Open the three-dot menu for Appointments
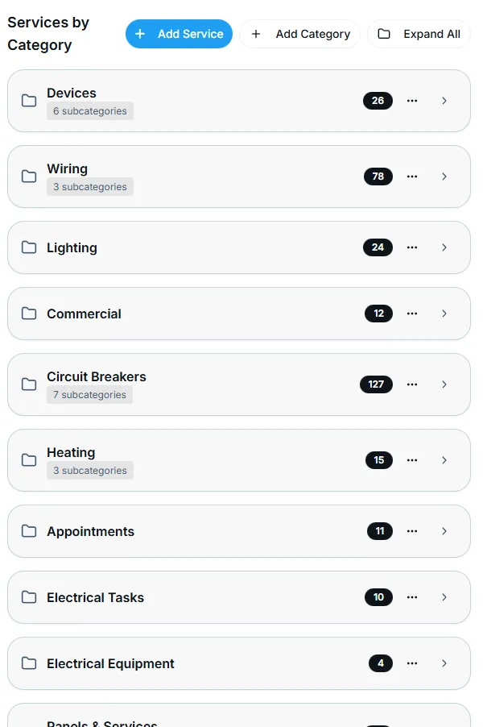 (412, 531)
